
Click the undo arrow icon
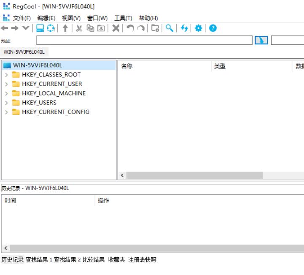[x=130, y=28]
